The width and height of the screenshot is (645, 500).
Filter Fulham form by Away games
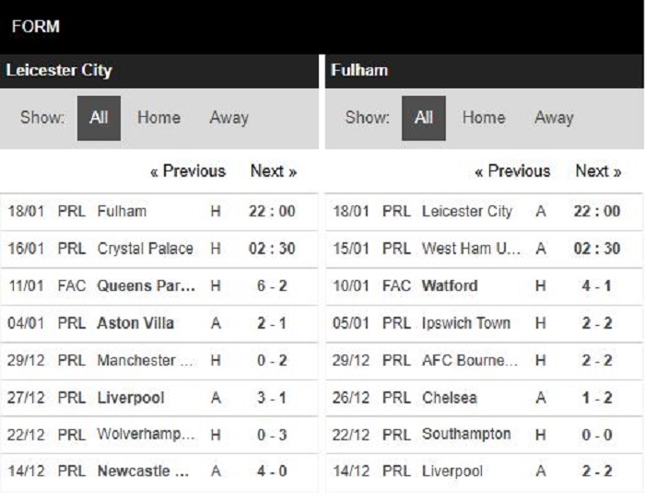(554, 118)
